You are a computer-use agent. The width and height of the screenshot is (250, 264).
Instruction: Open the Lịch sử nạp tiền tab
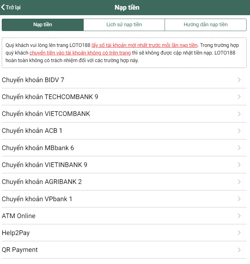coord(124,25)
